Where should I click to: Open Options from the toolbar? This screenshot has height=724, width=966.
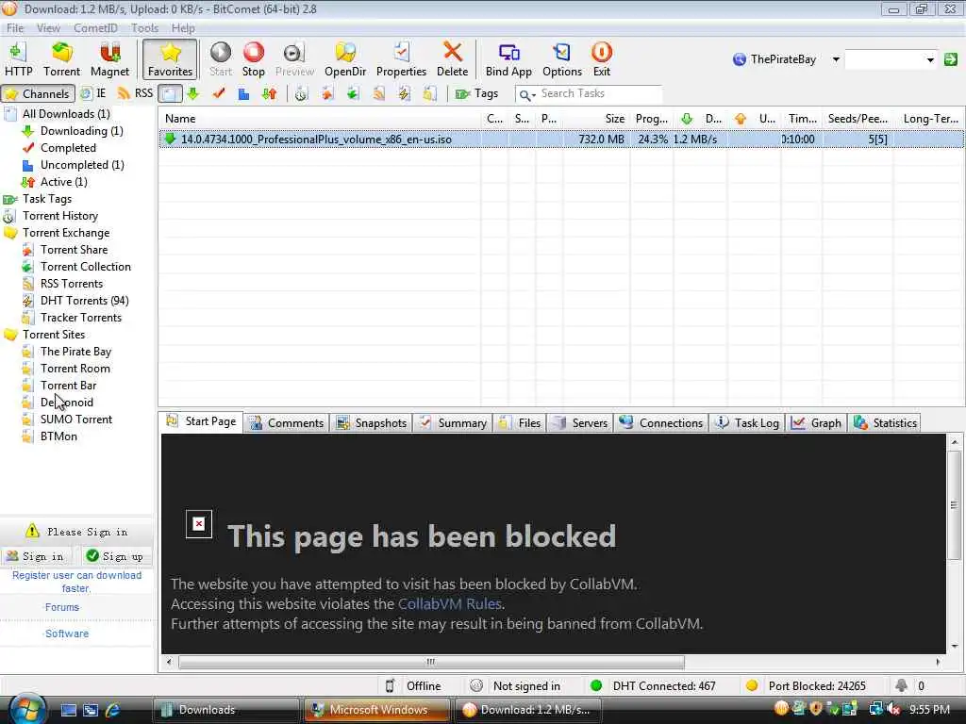tap(562, 59)
